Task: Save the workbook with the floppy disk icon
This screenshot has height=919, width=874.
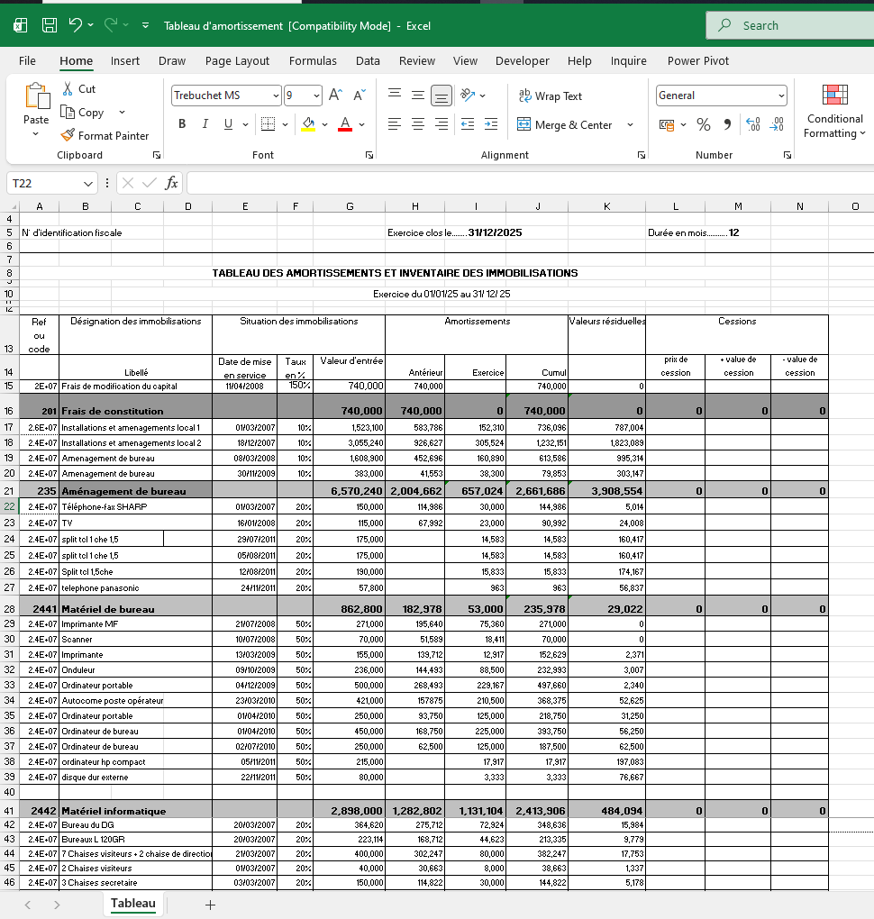Action: pyautogui.click(x=50, y=25)
